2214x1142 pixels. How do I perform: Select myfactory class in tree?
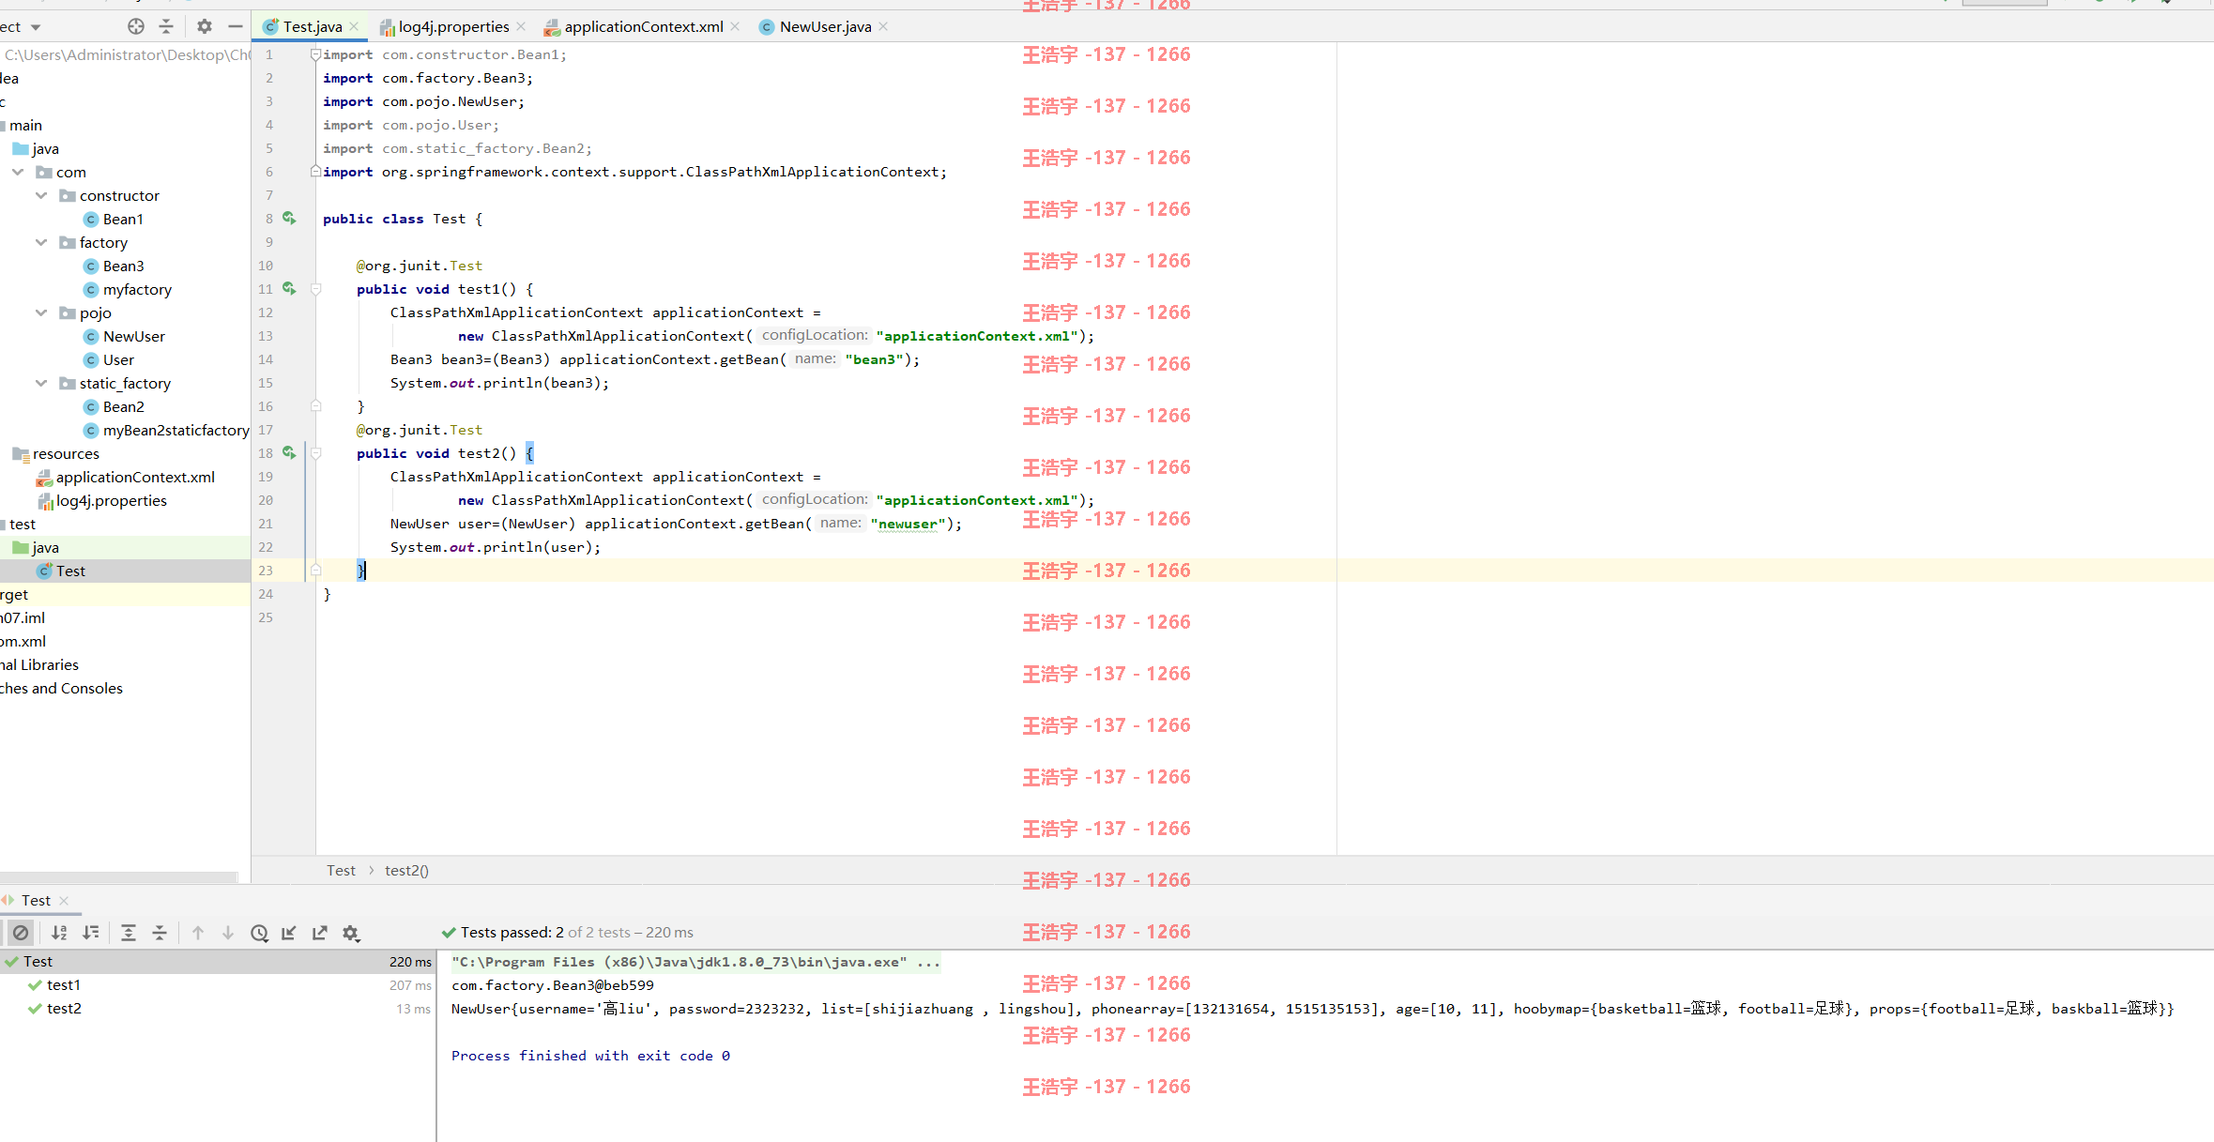pos(128,289)
